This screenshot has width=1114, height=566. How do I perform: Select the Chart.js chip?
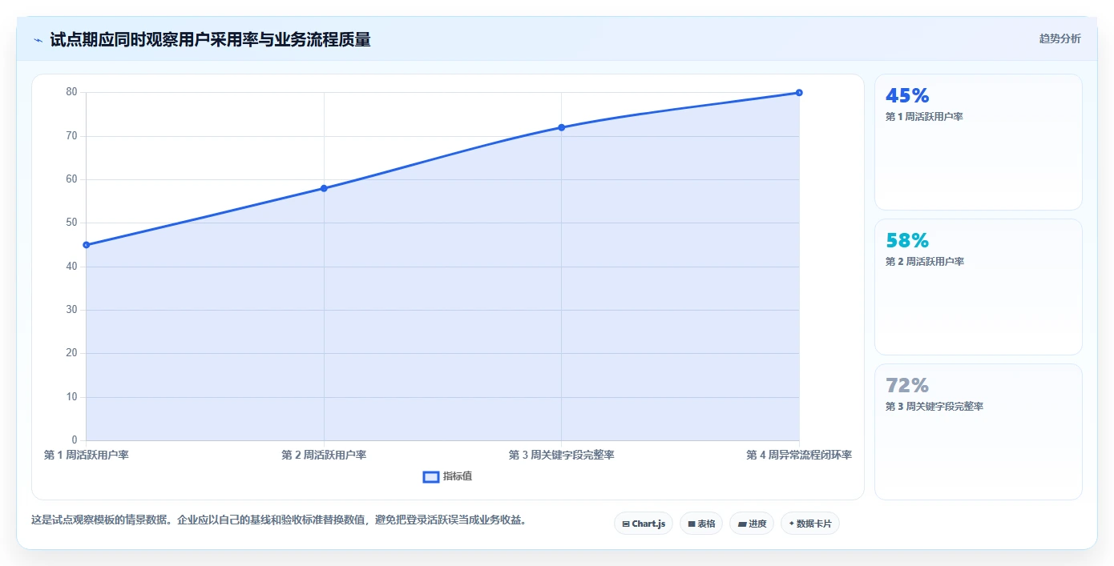(644, 524)
